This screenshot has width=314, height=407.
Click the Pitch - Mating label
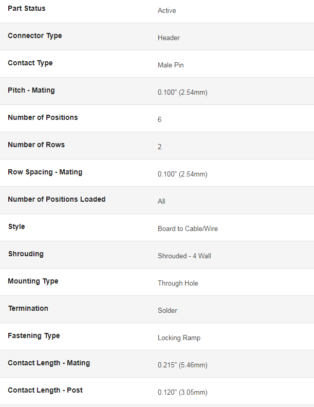(x=31, y=91)
